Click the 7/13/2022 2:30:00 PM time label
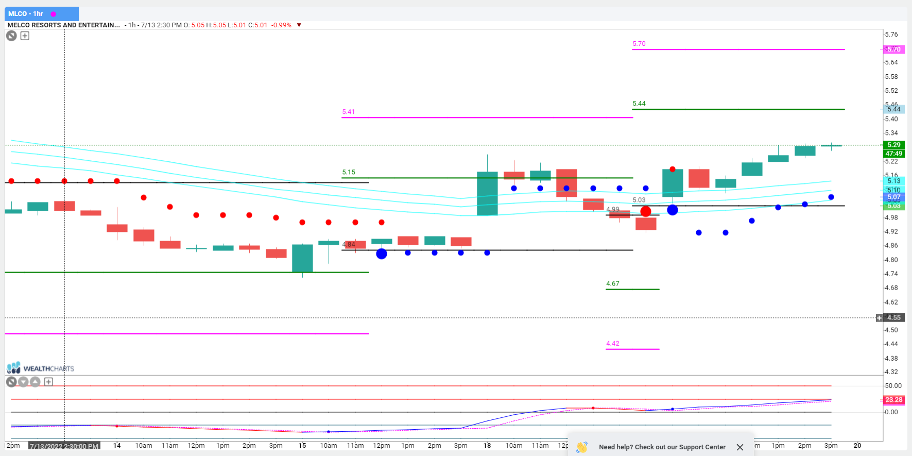912x456 pixels. 64,446
